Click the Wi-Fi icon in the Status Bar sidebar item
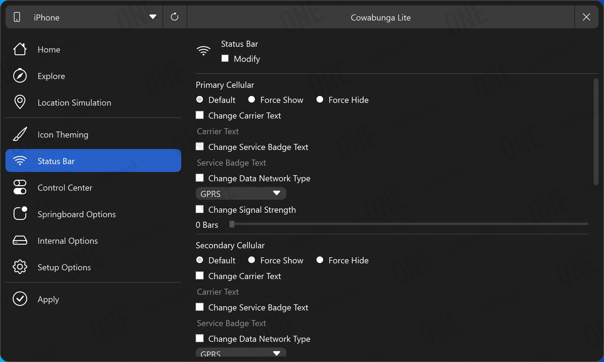 [20, 160]
